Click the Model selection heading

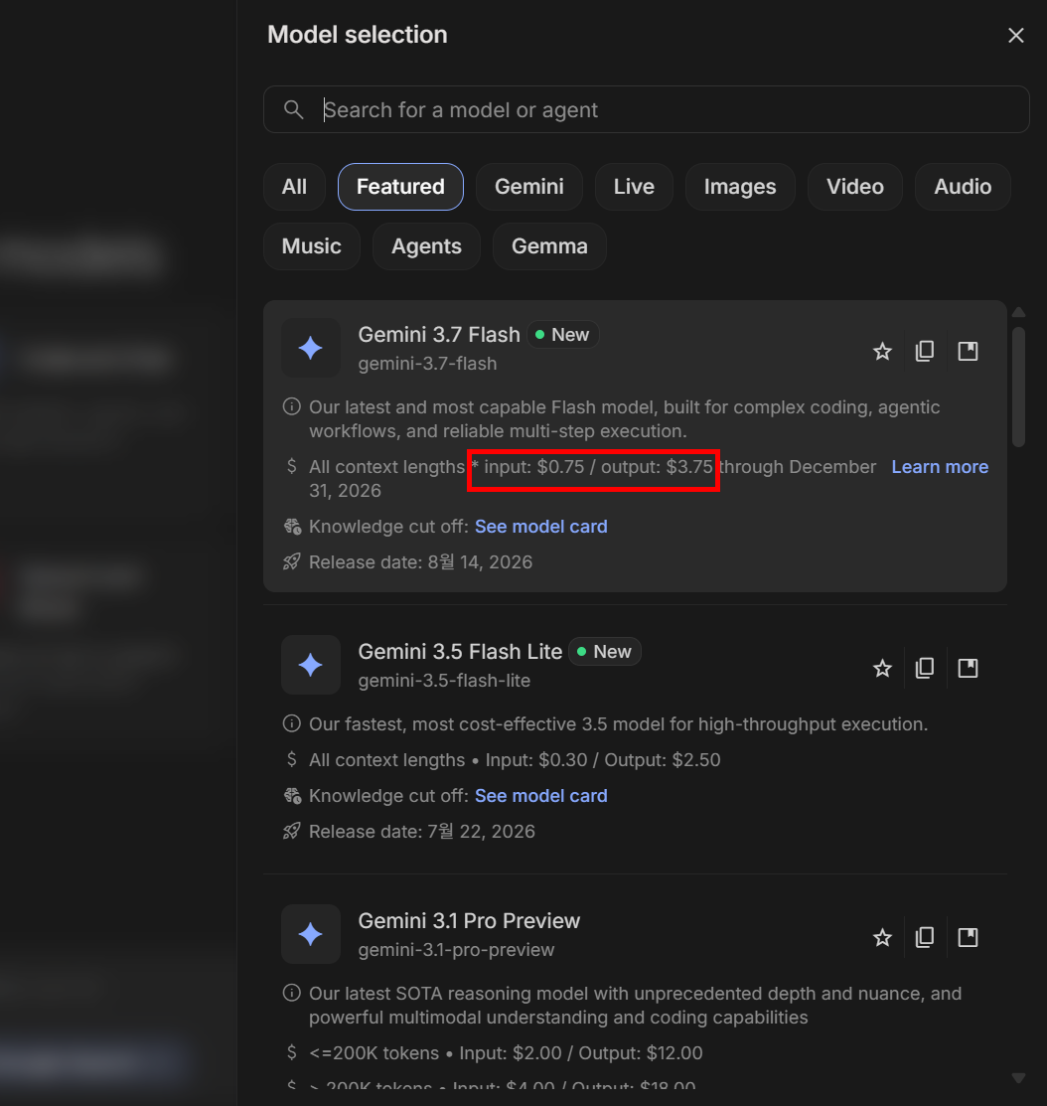coord(358,35)
